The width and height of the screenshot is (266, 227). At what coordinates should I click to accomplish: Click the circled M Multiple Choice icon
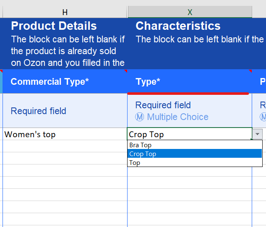(139, 117)
